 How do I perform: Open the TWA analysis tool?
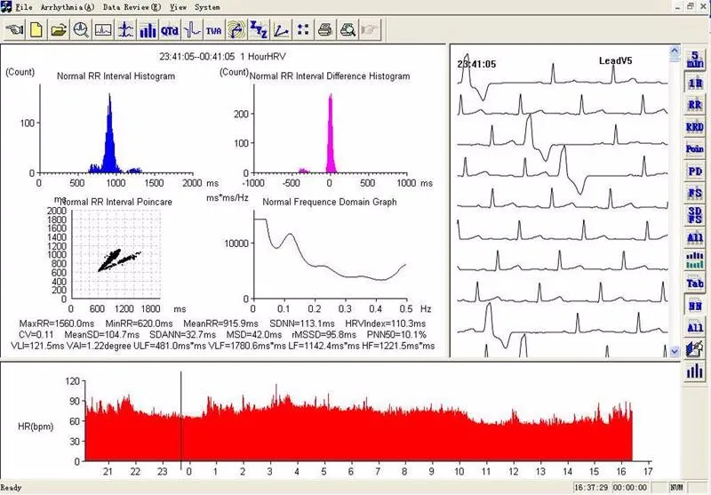pyautogui.click(x=214, y=30)
